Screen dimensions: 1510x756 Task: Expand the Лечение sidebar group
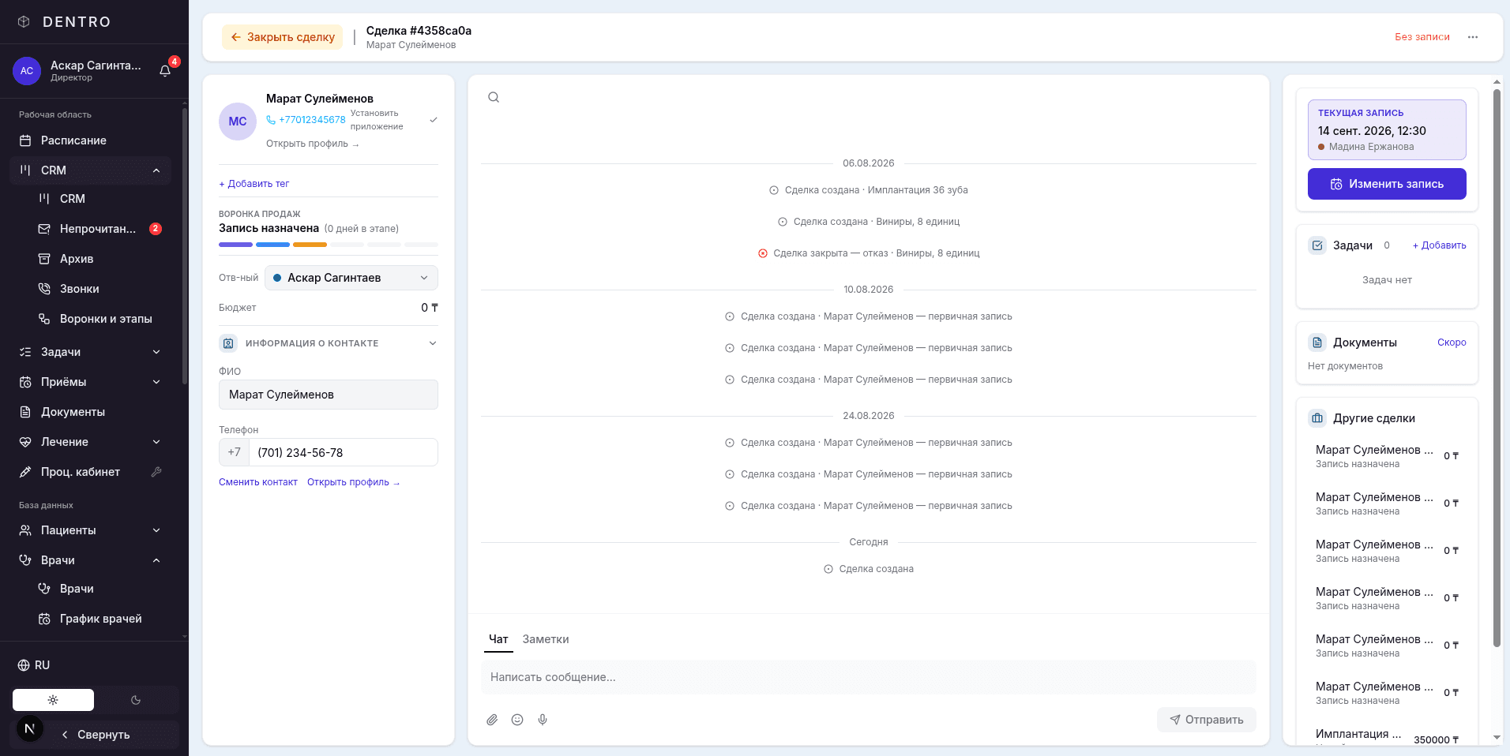coord(156,442)
